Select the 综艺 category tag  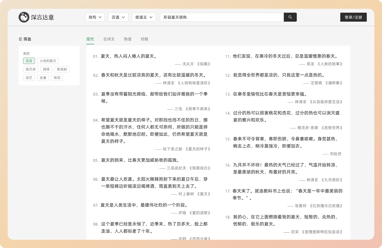(x=29, y=78)
